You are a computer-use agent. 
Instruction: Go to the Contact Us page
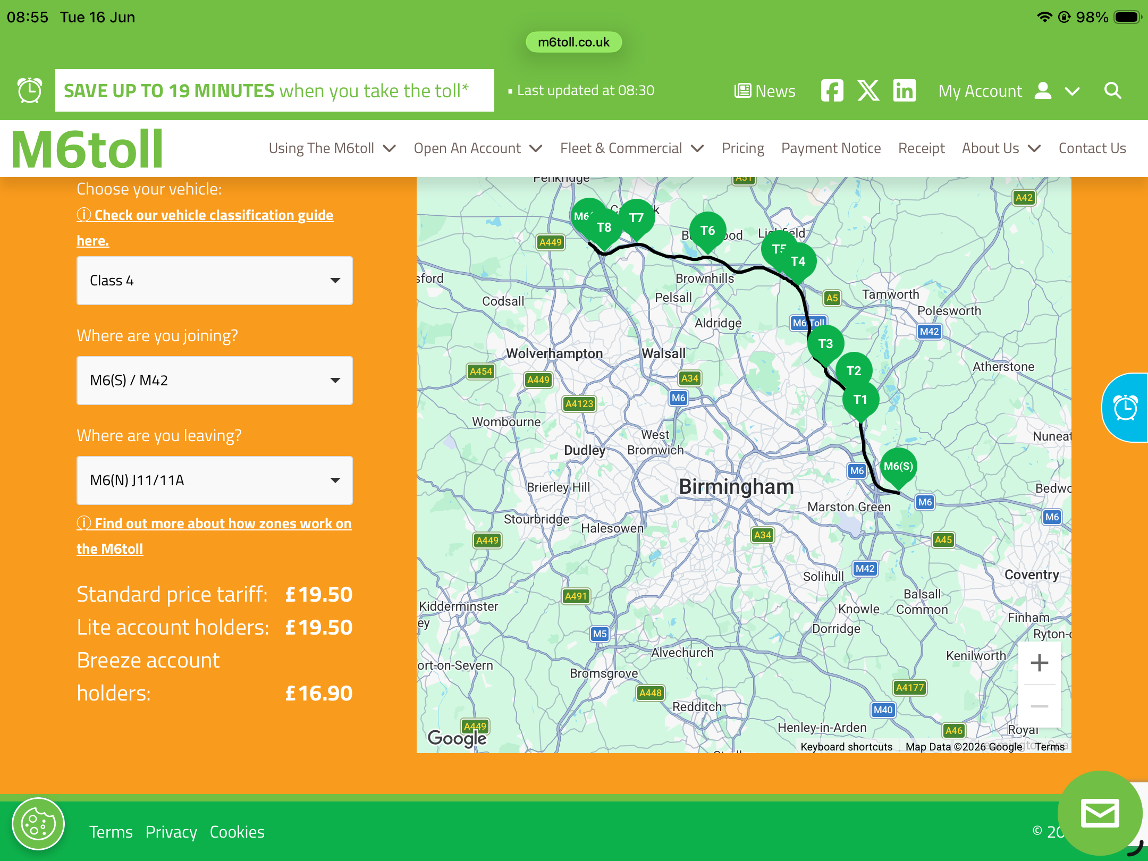click(1092, 148)
